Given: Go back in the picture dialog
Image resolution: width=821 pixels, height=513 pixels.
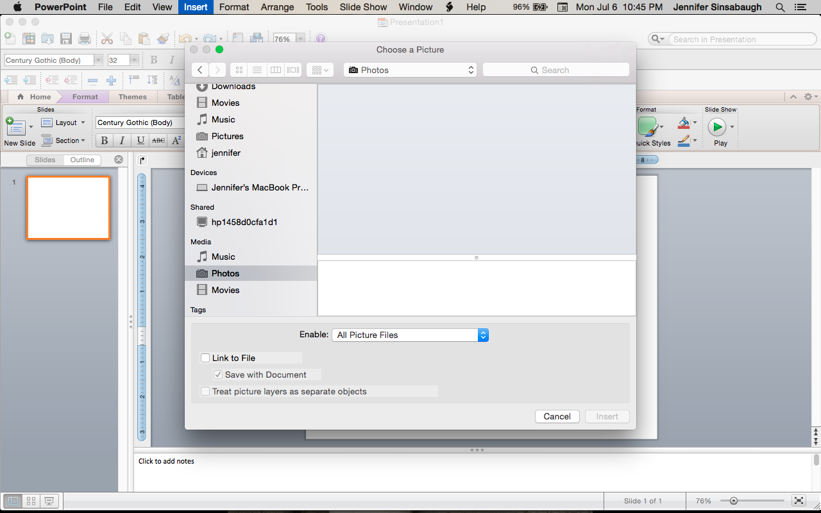Looking at the screenshot, I should pyautogui.click(x=200, y=70).
